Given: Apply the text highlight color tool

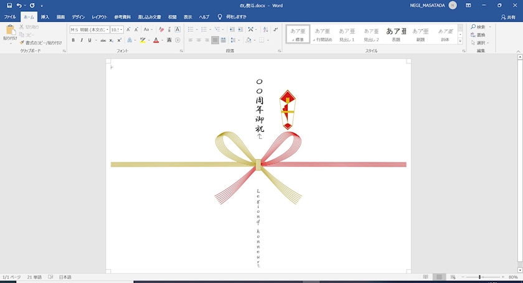Looking at the screenshot, I should click(x=143, y=40).
